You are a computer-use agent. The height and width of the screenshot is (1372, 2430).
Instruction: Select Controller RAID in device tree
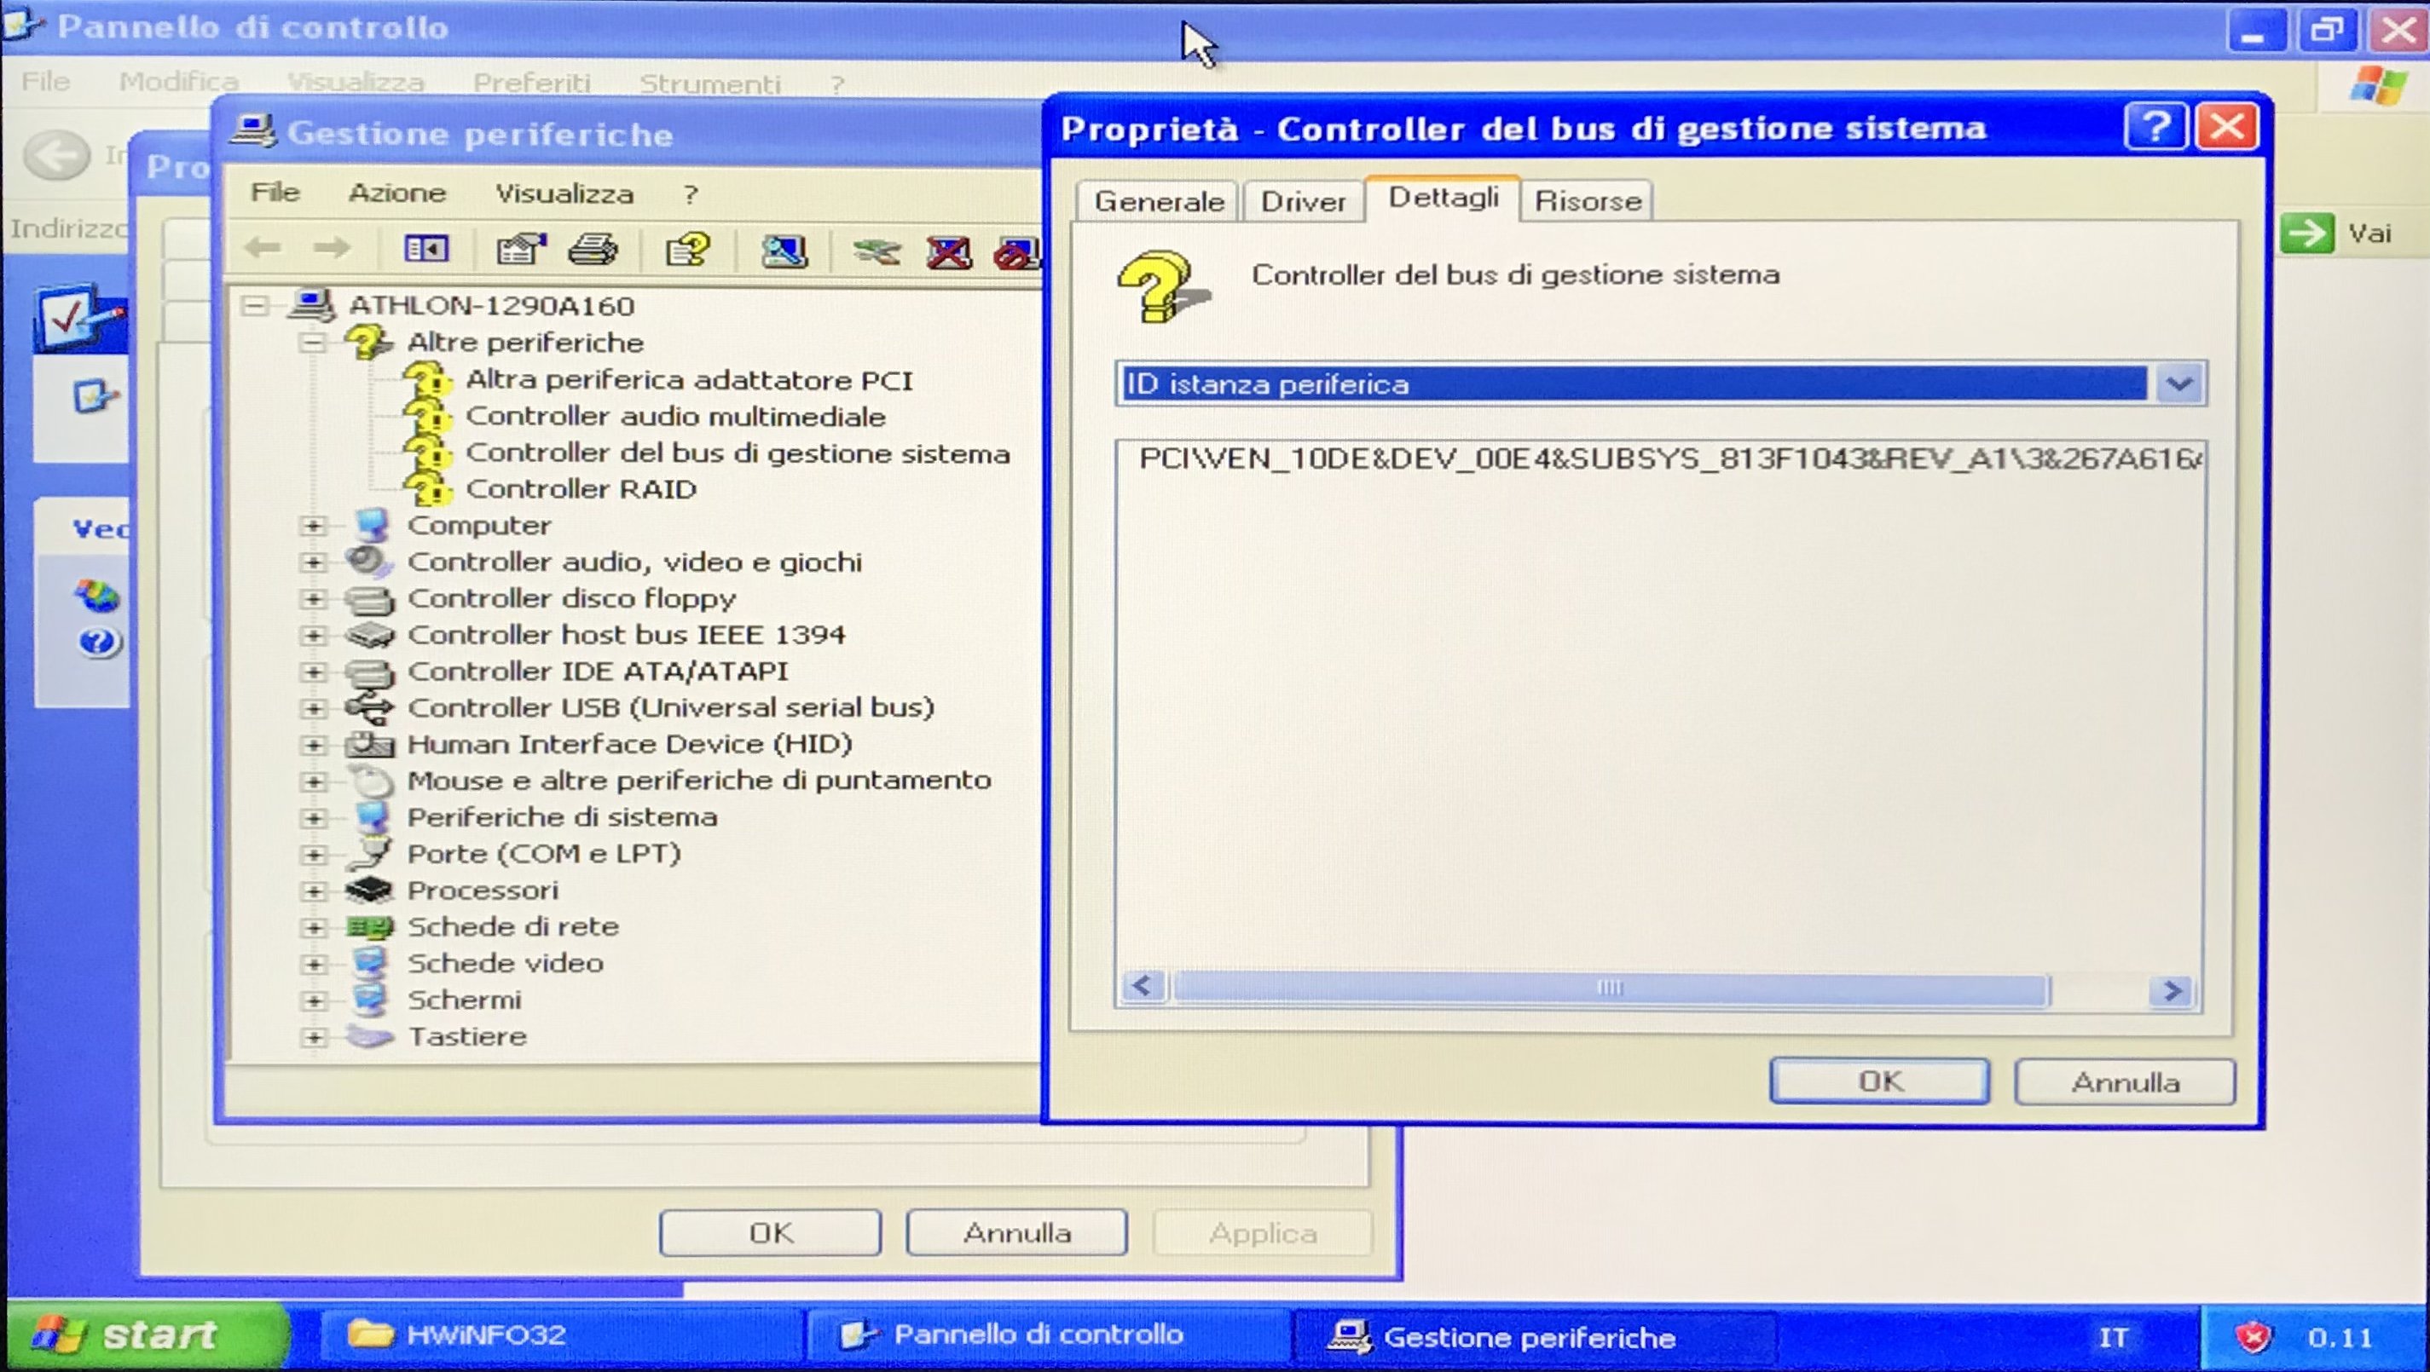580,489
